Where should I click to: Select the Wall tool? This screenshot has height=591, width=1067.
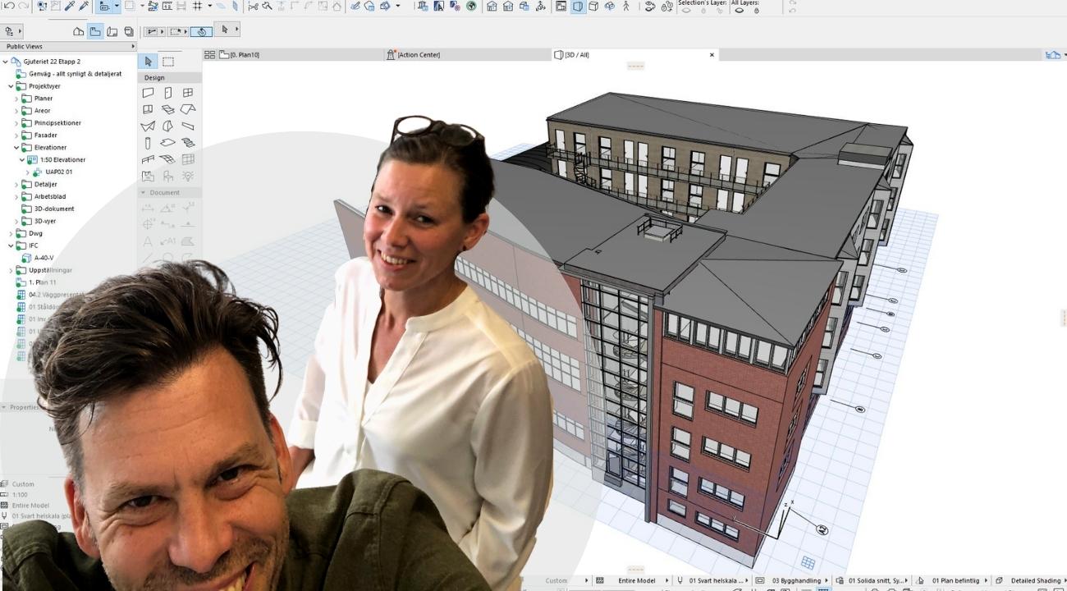pos(148,93)
